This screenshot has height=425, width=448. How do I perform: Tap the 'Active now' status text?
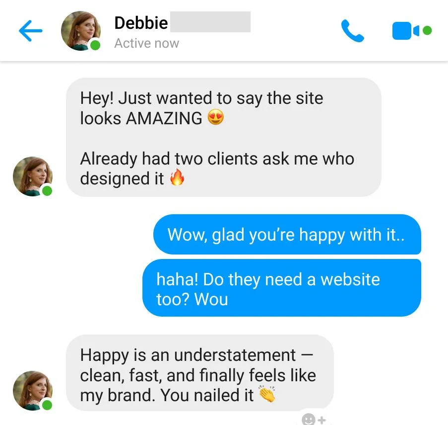[x=146, y=44]
